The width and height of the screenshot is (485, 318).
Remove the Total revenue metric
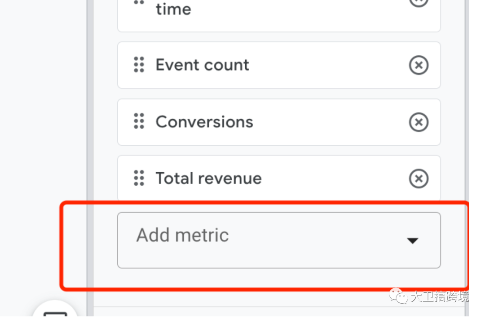tap(419, 179)
